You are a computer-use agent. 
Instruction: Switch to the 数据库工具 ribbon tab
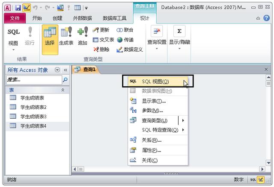pyautogui.click(x=114, y=18)
